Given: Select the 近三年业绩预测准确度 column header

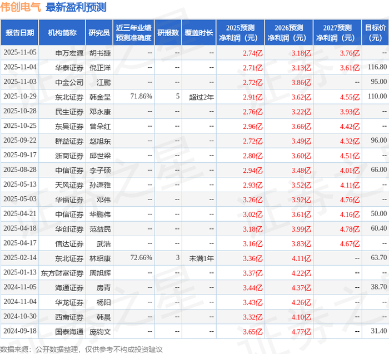Looking at the screenshot, I should [x=134, y=32].
